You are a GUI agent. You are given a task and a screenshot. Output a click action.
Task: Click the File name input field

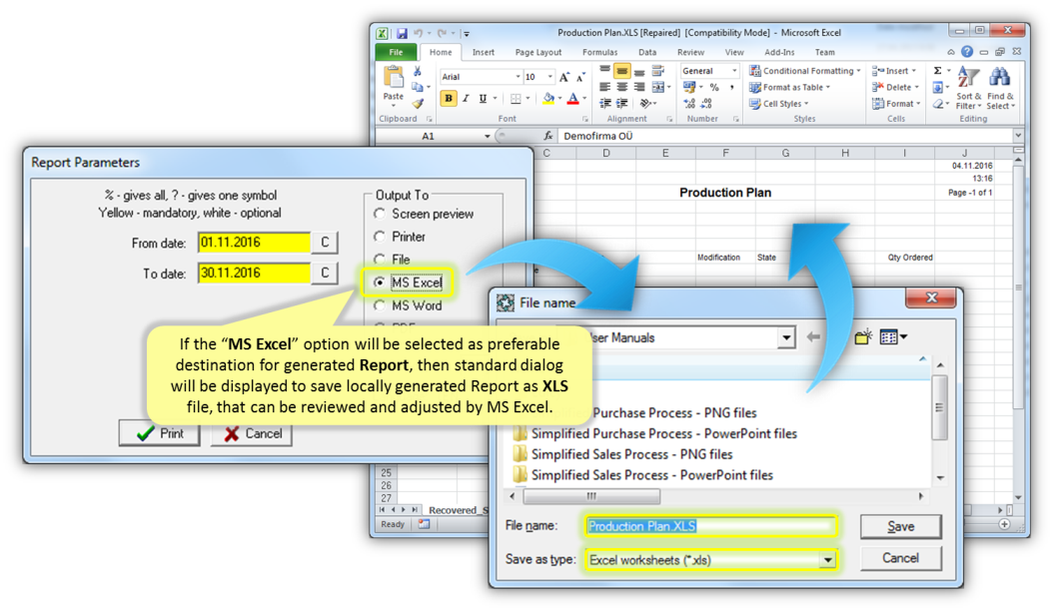[x=711, y=526]
